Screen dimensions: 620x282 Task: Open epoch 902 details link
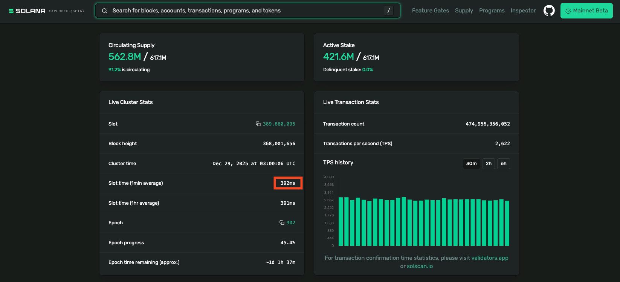[x=291, y=223]
